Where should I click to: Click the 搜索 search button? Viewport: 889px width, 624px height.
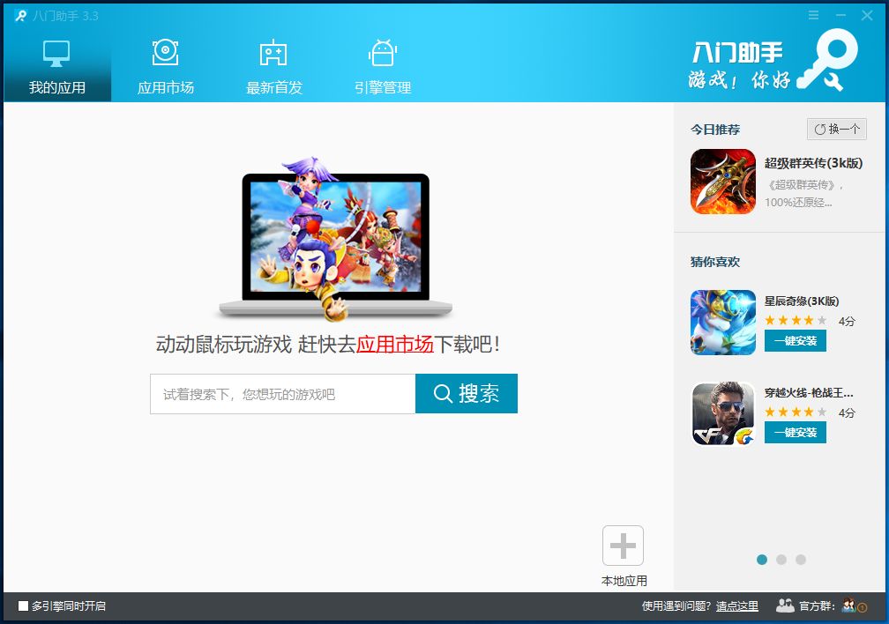(x=467, y=393)
